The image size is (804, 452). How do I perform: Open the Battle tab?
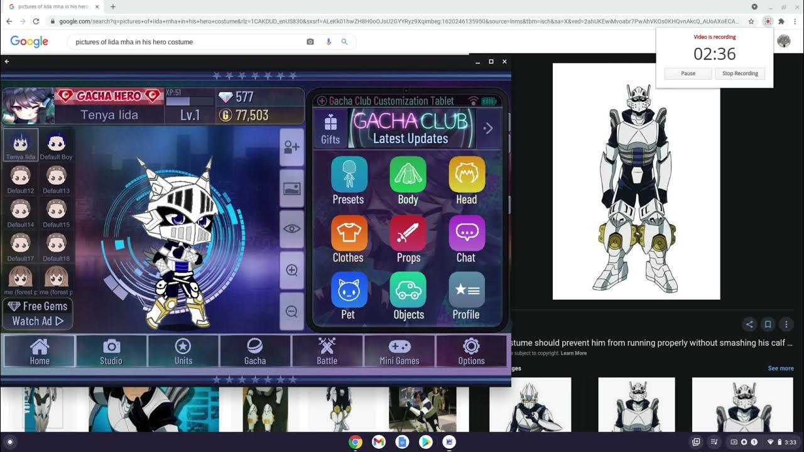(x=327, y=351)
